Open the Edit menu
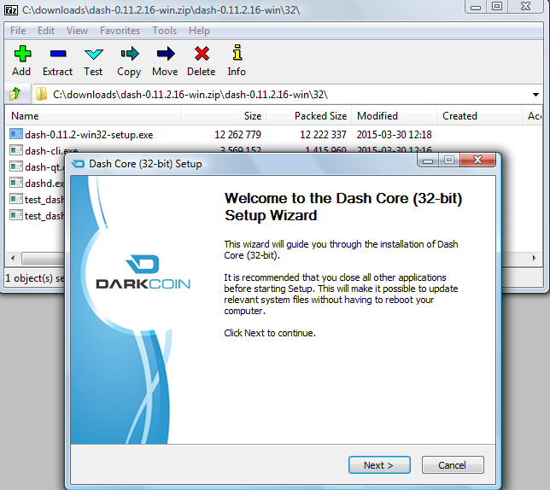This screenshot has width=550, height=490. (46, 31)
